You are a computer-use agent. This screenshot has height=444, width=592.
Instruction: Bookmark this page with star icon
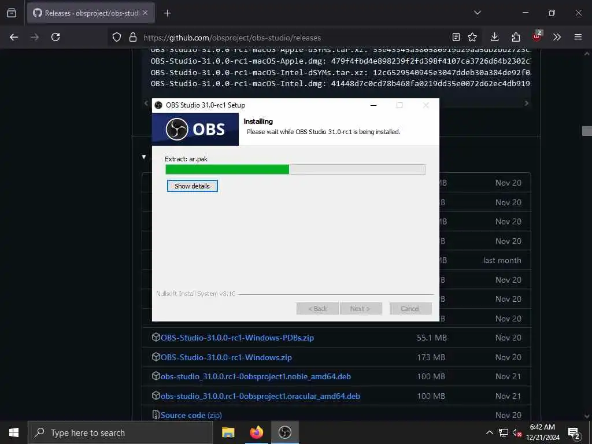click(x=472, y=37)
